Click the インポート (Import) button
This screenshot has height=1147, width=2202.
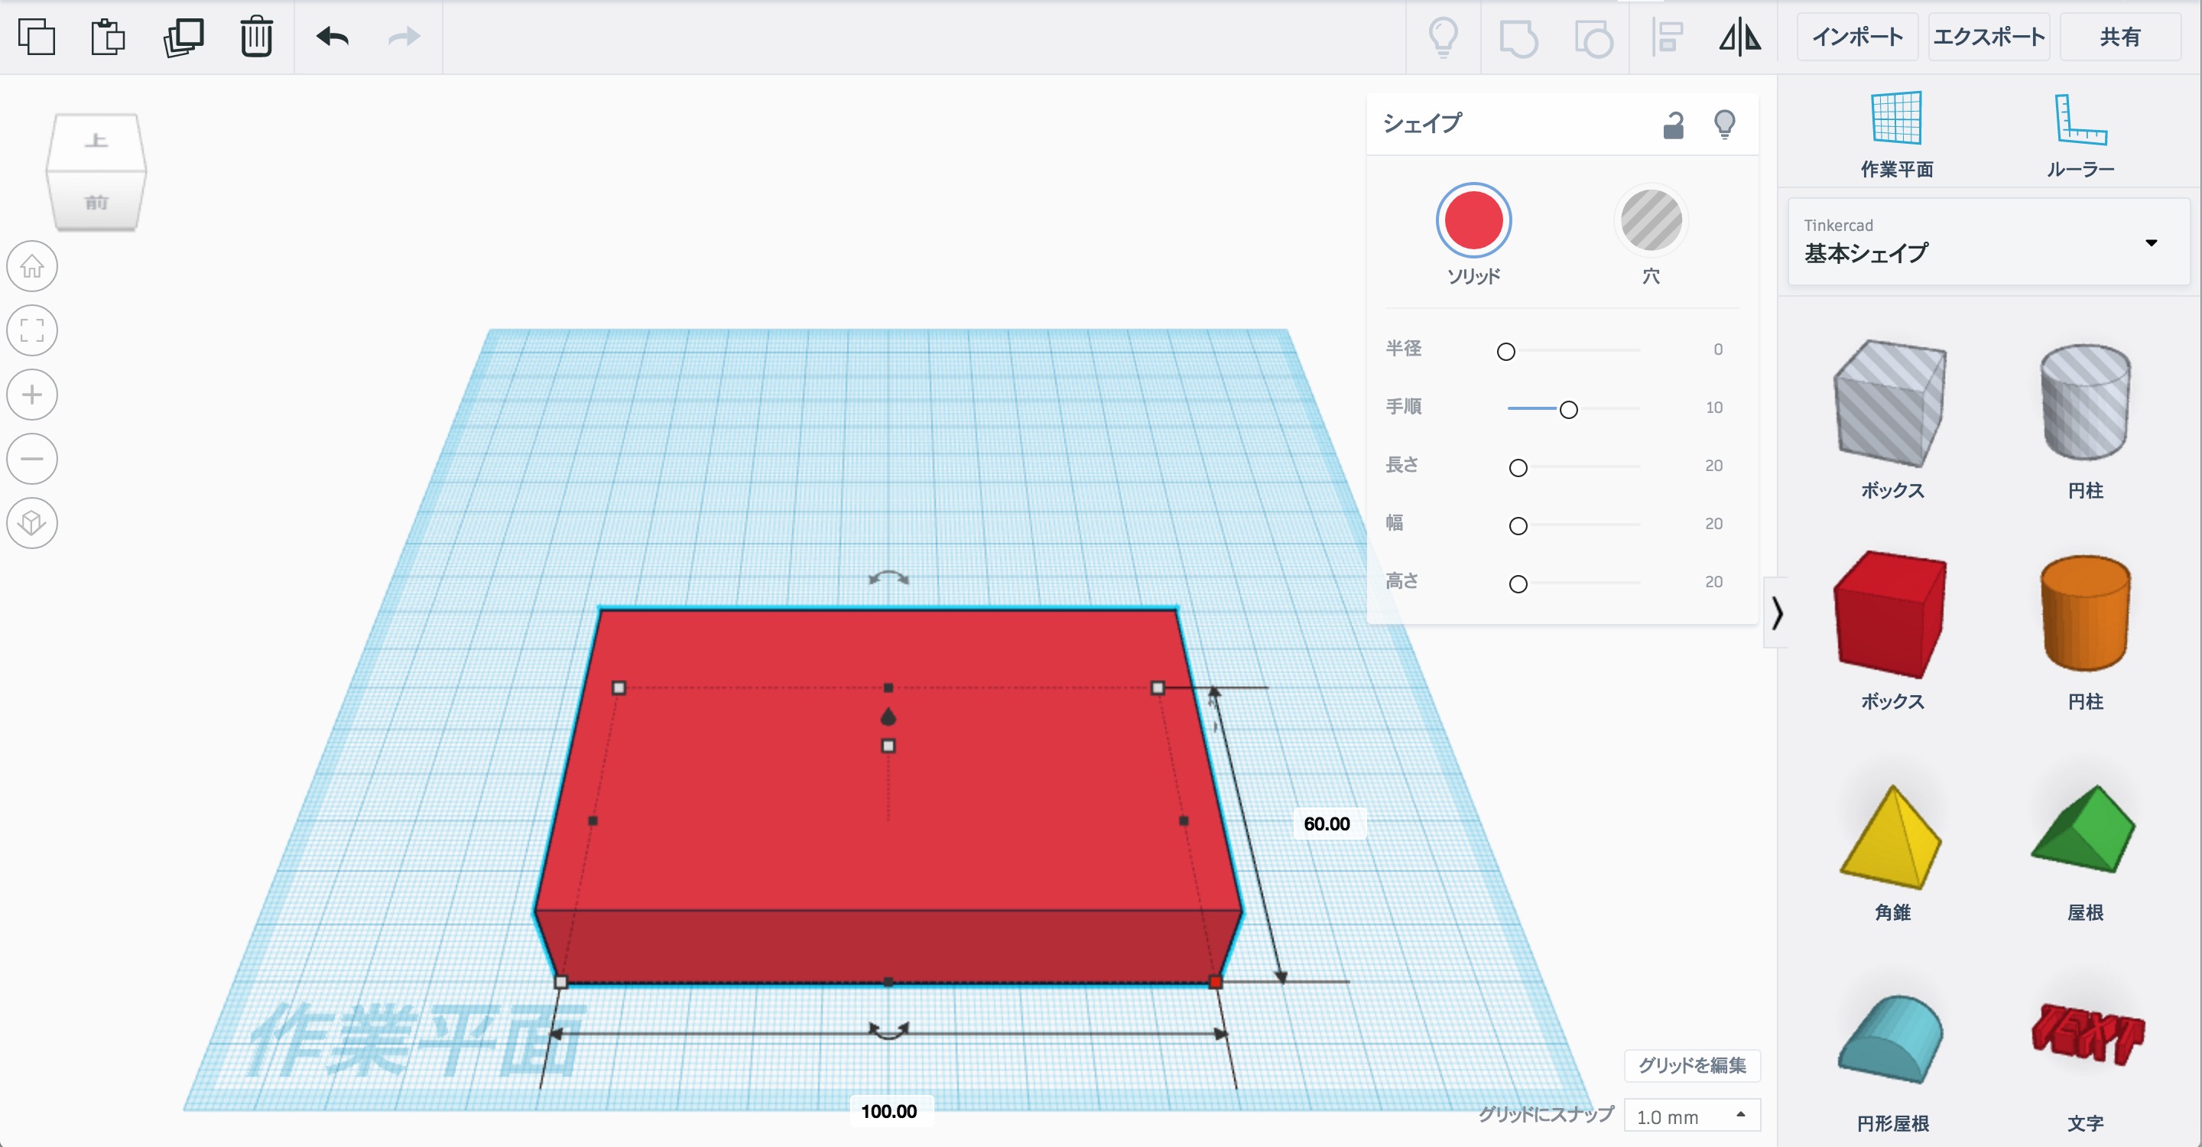click(x=1856, y=37)
